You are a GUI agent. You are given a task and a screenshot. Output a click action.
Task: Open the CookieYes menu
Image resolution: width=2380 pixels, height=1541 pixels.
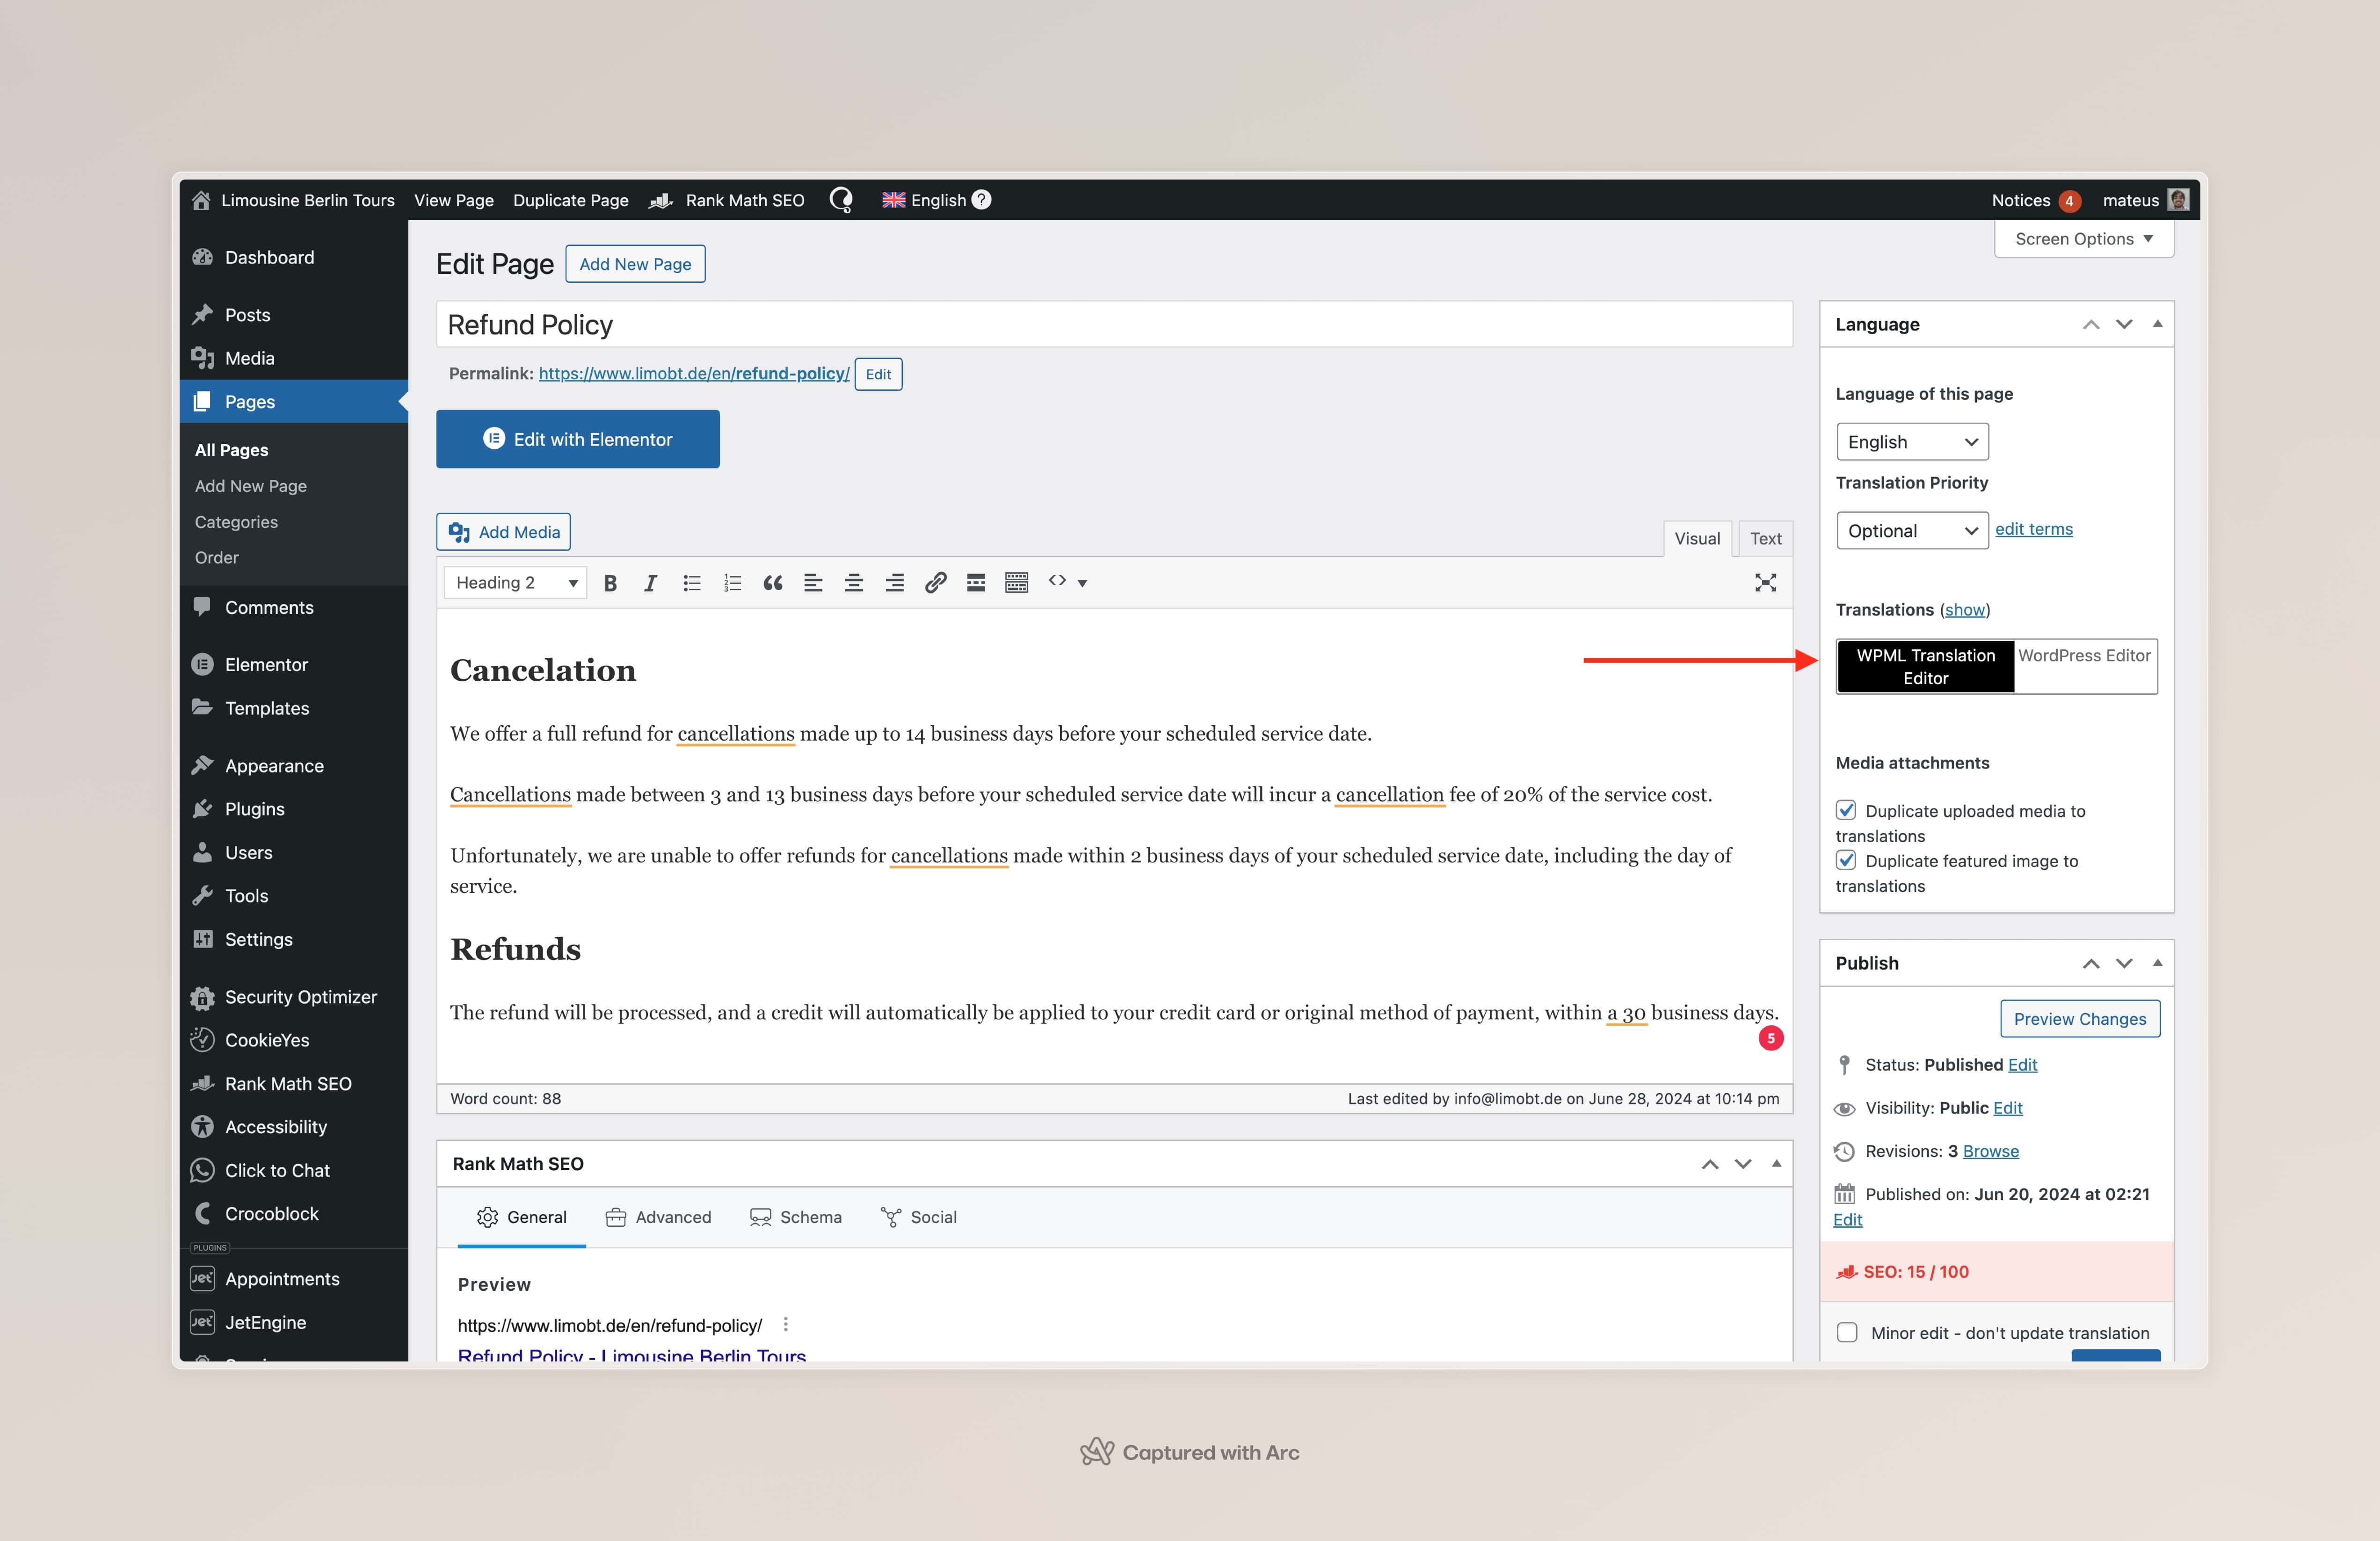(x=294, y=1040)
